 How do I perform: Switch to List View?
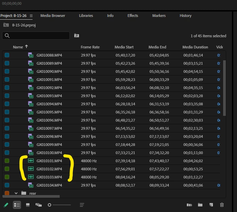coord(17,205)
